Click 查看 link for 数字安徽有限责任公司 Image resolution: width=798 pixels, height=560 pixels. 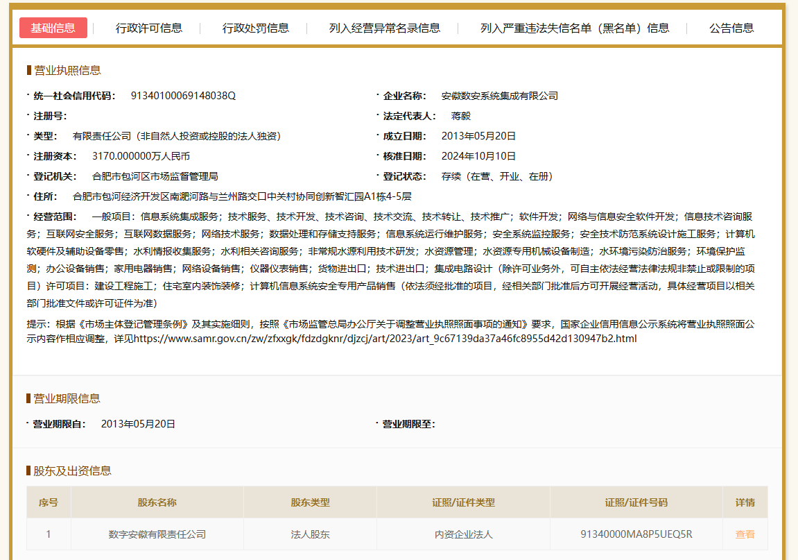point(745,534)
